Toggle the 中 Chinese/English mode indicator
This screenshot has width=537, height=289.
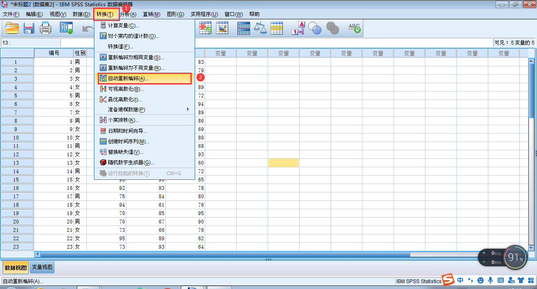pyautogui.click(x=461, y=280)
